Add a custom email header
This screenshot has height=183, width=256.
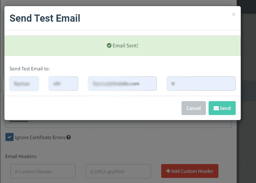point(190,171)
